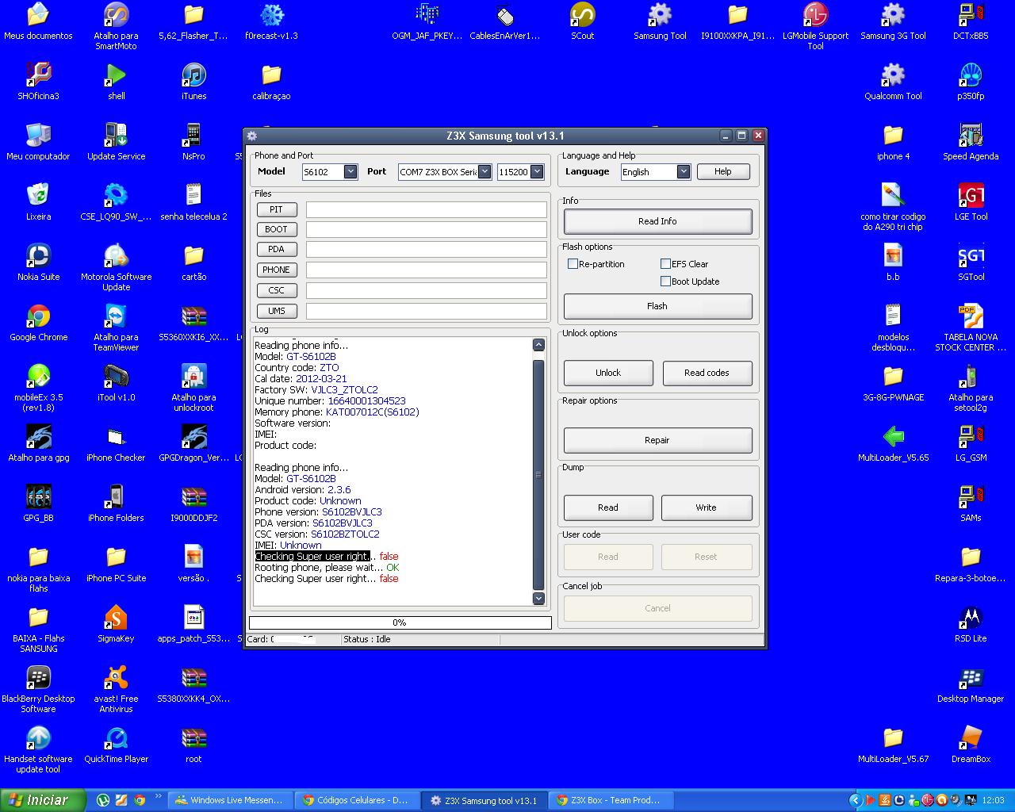Click the Read codes button
The height and width of the screenshot is (812, 1015).
[x=707, y=373]
